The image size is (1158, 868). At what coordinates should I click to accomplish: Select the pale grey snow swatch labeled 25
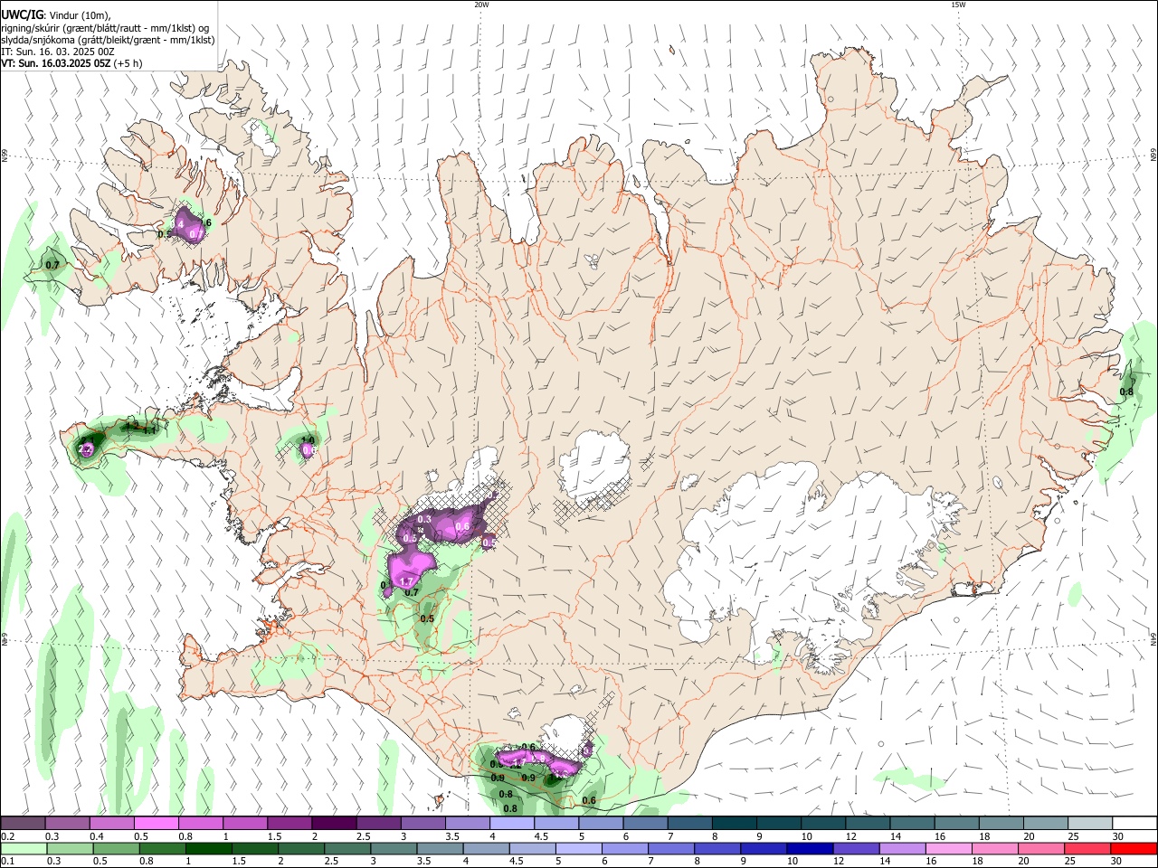point(1090,824)
